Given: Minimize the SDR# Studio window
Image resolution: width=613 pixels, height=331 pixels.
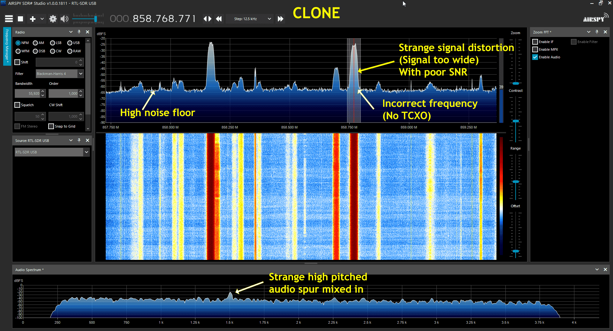Looking at the screenshot, I should (x=592, y=3).
